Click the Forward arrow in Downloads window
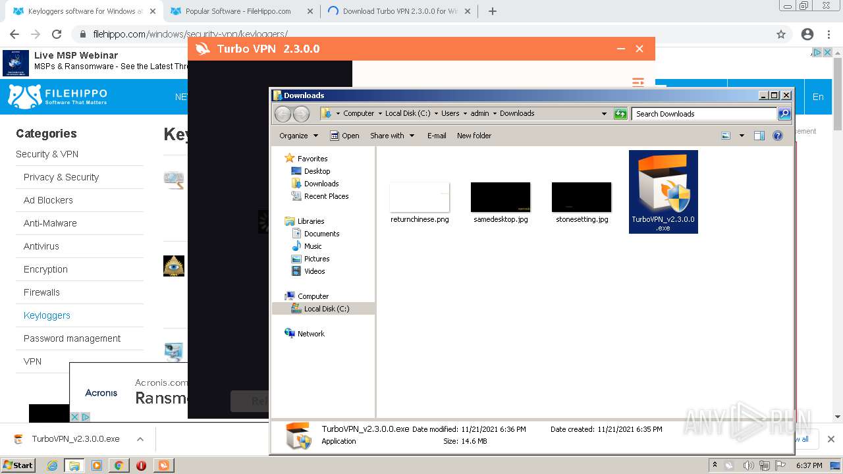843x474 pixels. click(x=301, y=114)
